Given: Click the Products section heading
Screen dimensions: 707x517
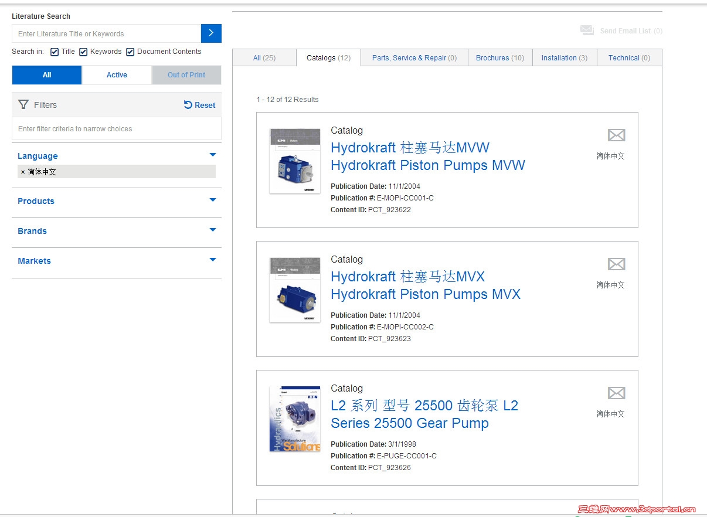Looking at the screenshot, I should (36, 201).
